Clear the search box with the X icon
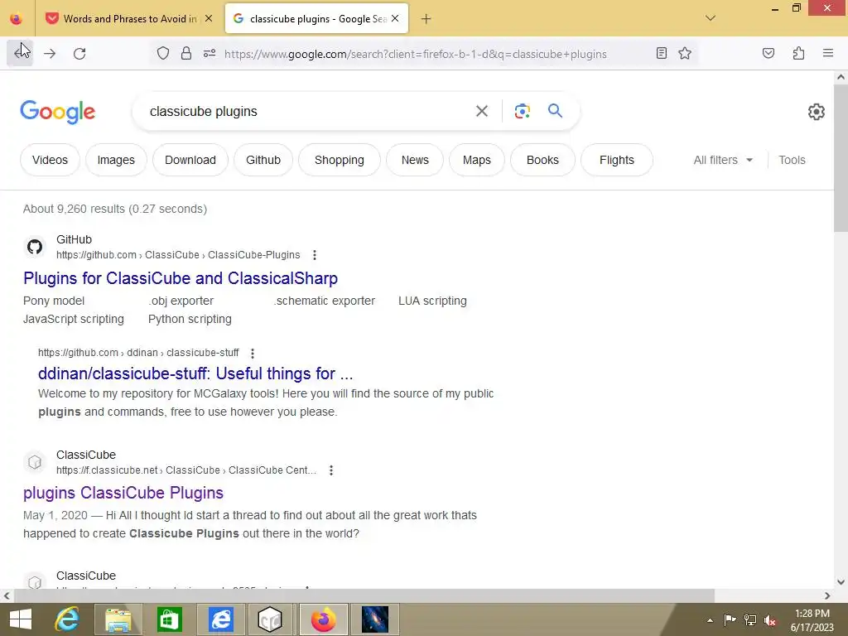 [481, 111]
